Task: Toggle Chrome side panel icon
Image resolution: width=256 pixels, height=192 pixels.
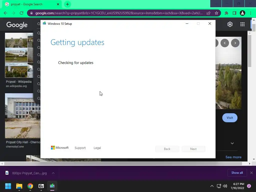Action: [234, 13]
